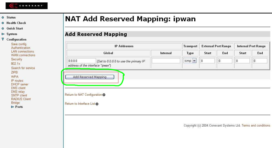
Task: Open WAN connections link
Action: [23, 55]
